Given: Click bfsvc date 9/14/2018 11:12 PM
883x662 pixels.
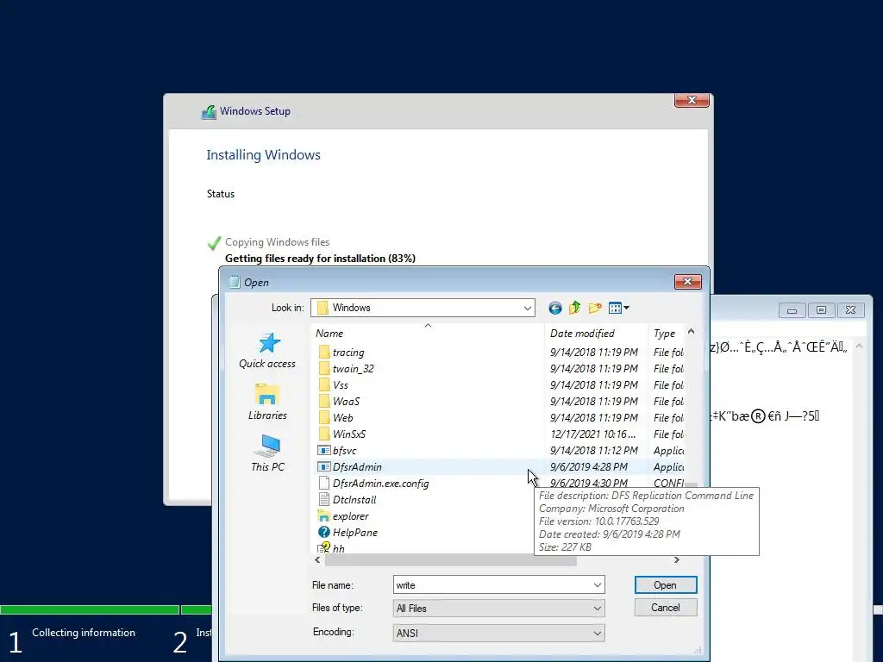Looking at the screenshot, I should (x=594, y=450).
